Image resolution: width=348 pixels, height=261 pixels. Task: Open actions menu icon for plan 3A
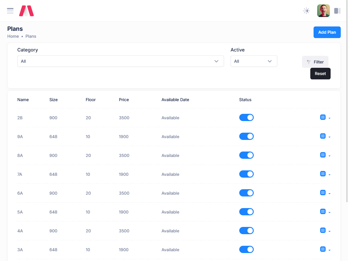[325, 249]
